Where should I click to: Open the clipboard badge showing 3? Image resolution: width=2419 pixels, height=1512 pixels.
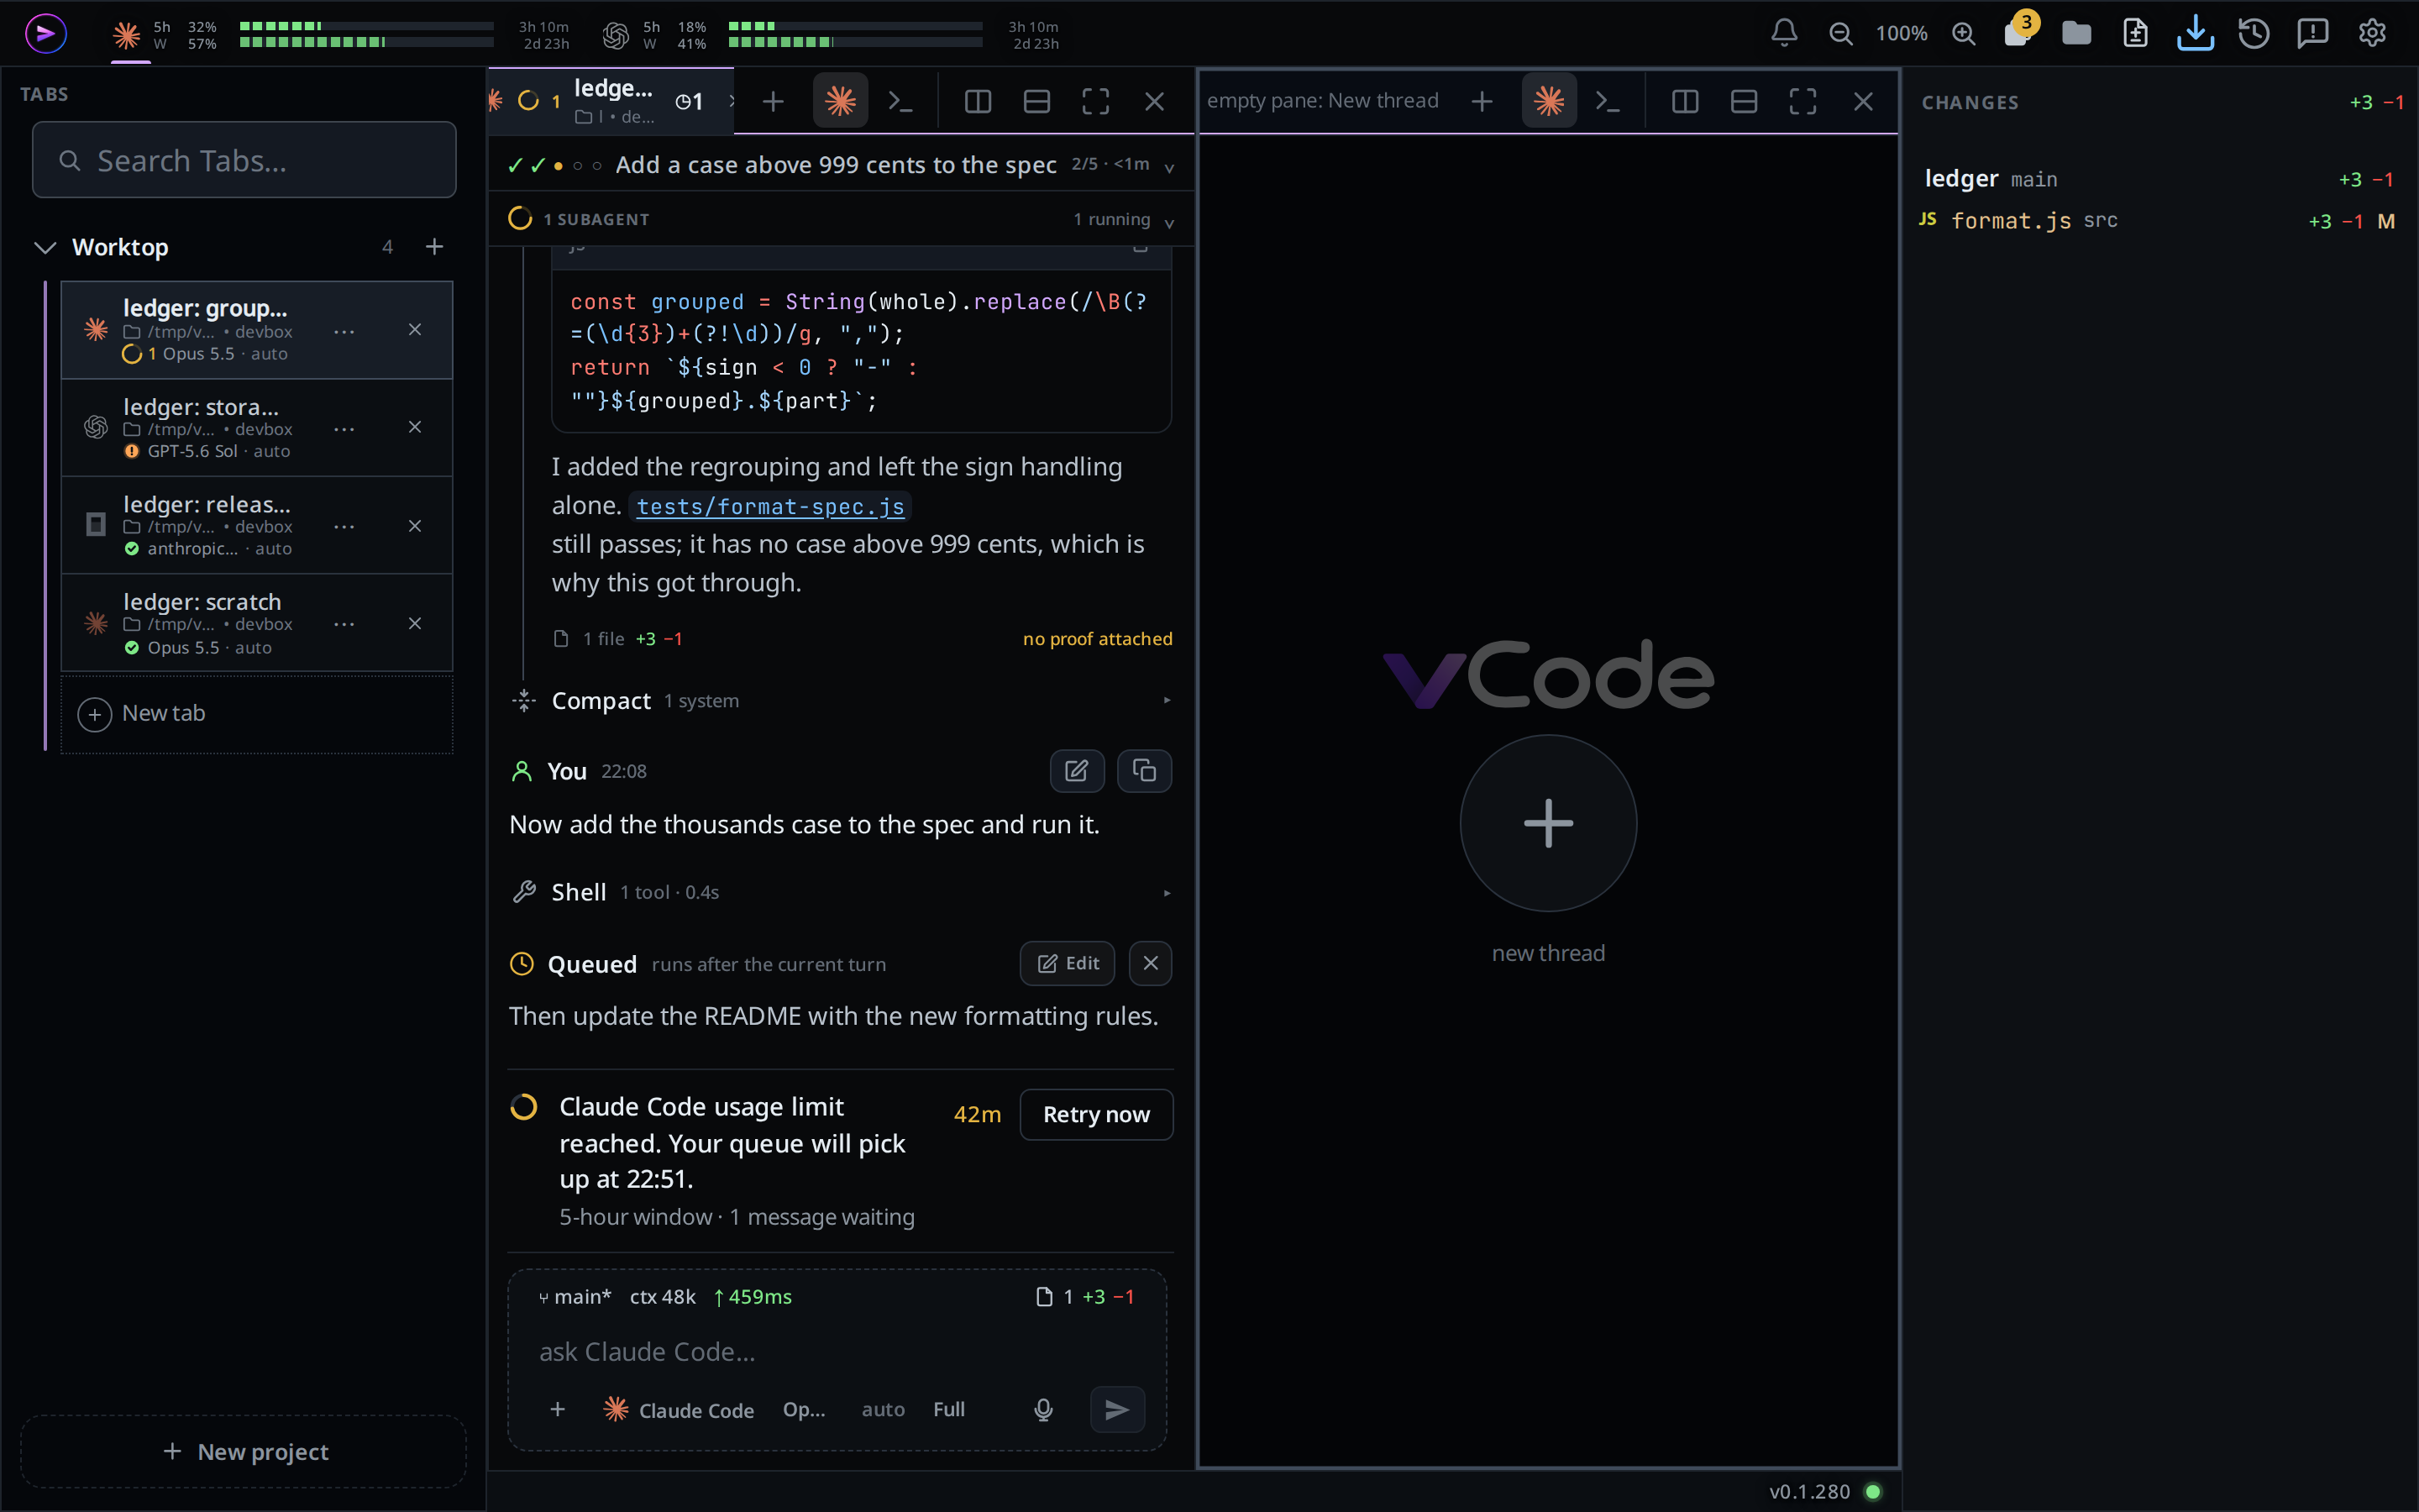tap(2018, 30)
